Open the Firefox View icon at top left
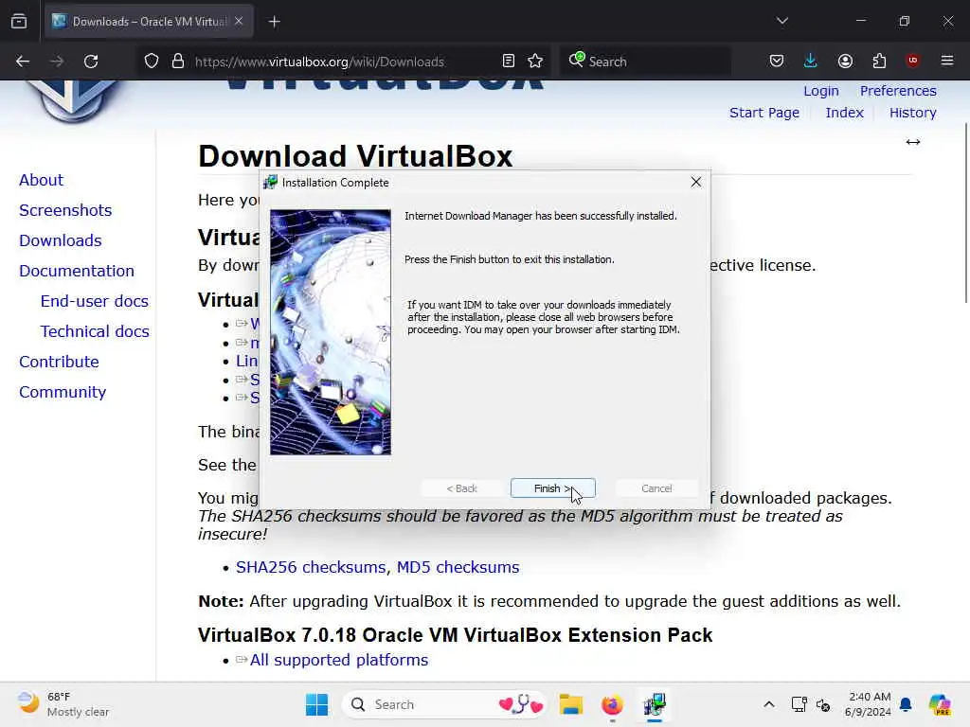Viewport: 970px width, 727px height. pyautogui.click(x=19, y=21)
